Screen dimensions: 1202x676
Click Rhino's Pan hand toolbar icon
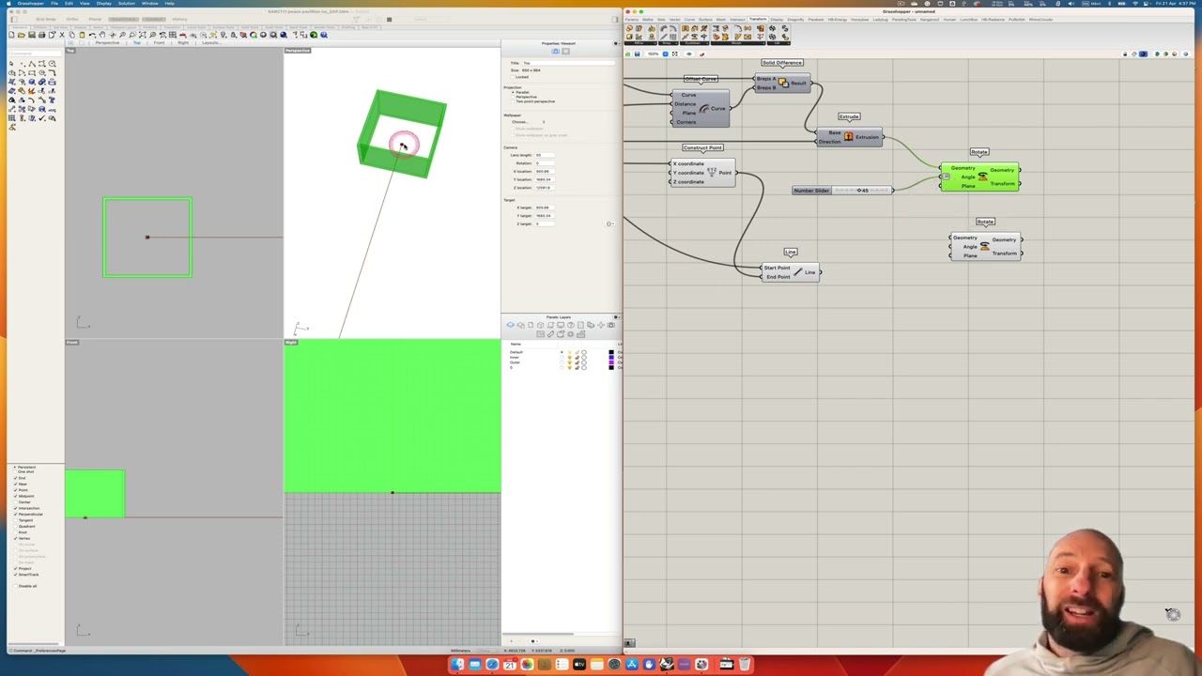[x=102, y=35]
